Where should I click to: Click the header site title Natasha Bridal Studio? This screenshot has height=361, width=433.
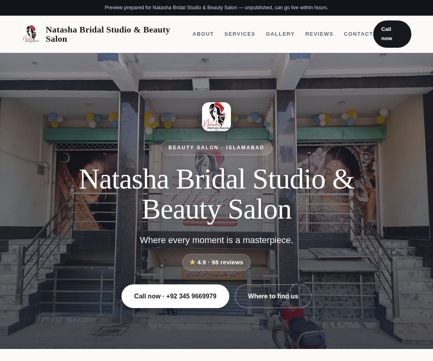point(108,34)
